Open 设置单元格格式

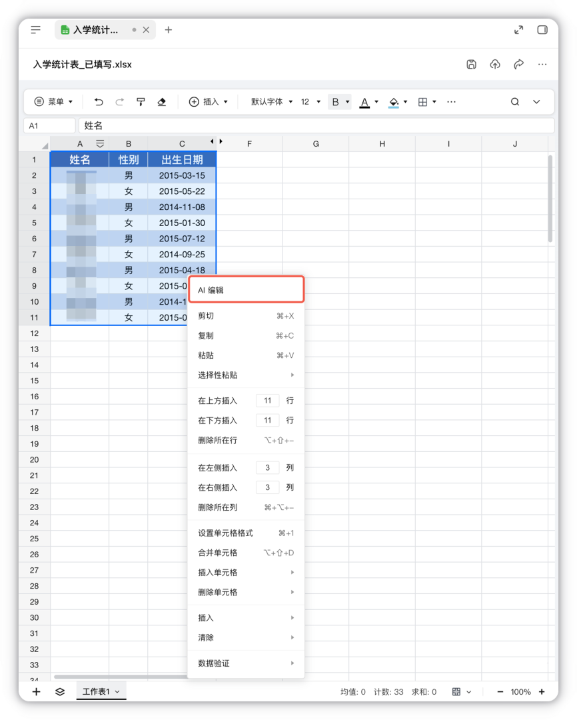pyautogui.click(x=247, y=533)
